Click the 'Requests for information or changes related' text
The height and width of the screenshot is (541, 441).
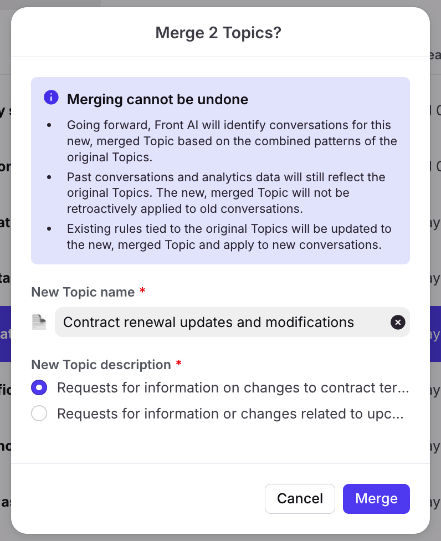click(x=230, y=414)
